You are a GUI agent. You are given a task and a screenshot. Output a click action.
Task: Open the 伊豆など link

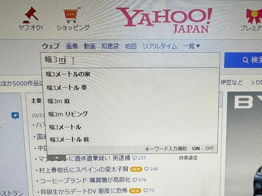click(x=232, y=82)
